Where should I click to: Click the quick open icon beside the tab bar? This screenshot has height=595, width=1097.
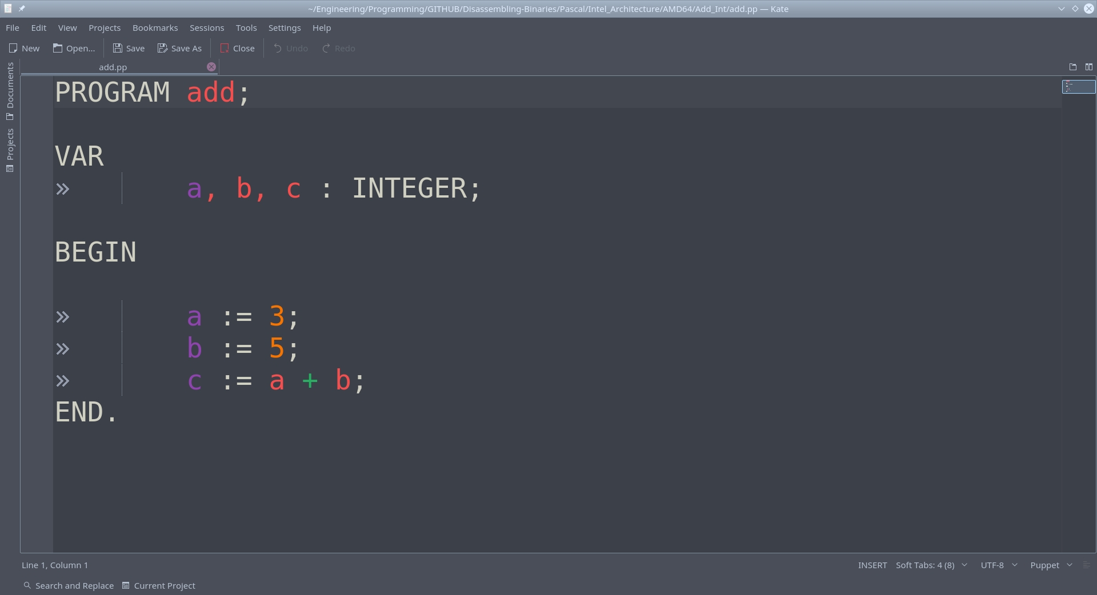1073,67
